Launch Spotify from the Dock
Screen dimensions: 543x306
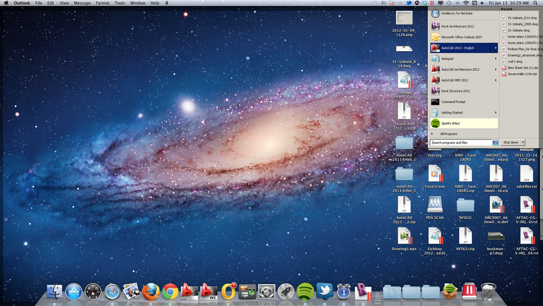click(305, 291)
